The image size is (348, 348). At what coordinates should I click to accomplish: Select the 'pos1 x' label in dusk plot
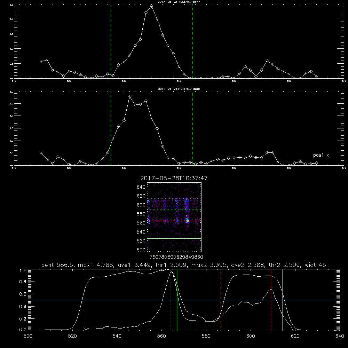click(x=321, y=155)
